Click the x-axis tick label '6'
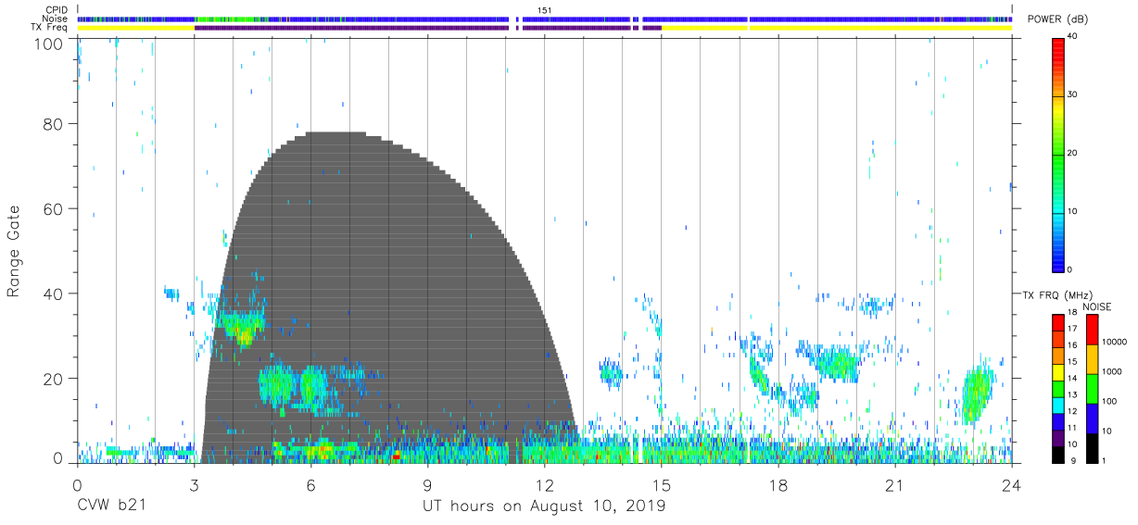 310,486
